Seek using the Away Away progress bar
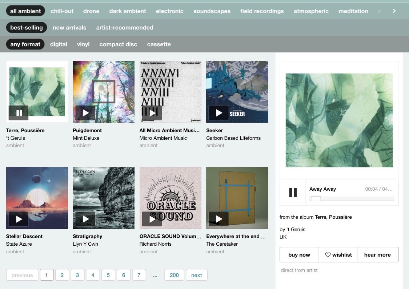The width and height of the screenshot is (409, 289). click(x=352, y=199)
